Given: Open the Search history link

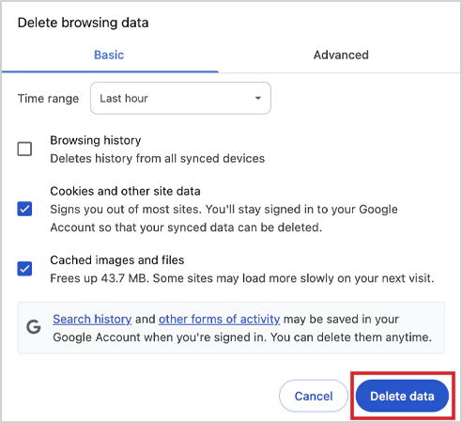Looking at the screenshot, I should [x=92, y=319].
